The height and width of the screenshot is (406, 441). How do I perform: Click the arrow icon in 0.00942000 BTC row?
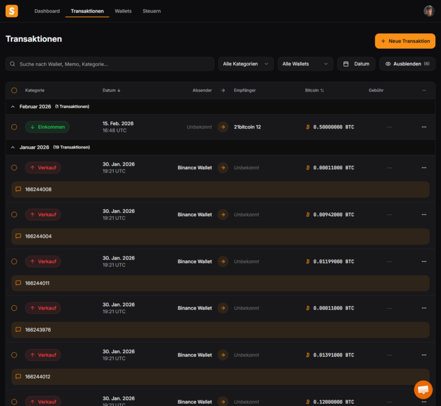click(223, 214)
